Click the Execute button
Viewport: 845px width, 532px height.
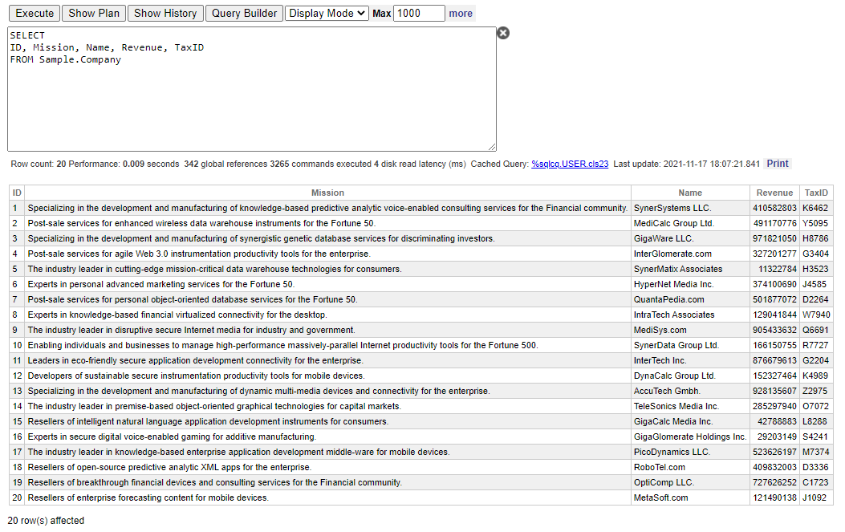tap(35, 13)
